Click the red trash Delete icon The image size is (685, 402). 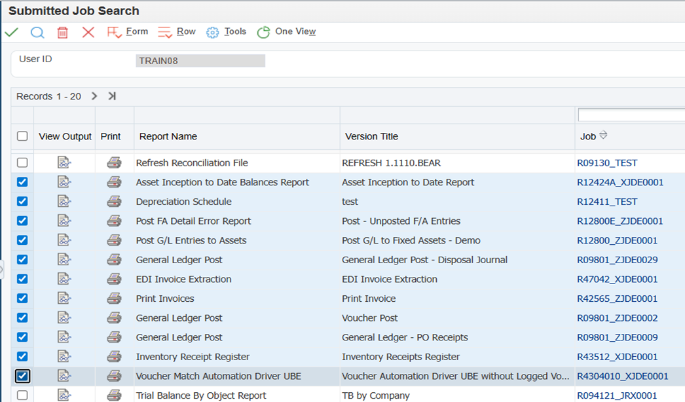62,32
